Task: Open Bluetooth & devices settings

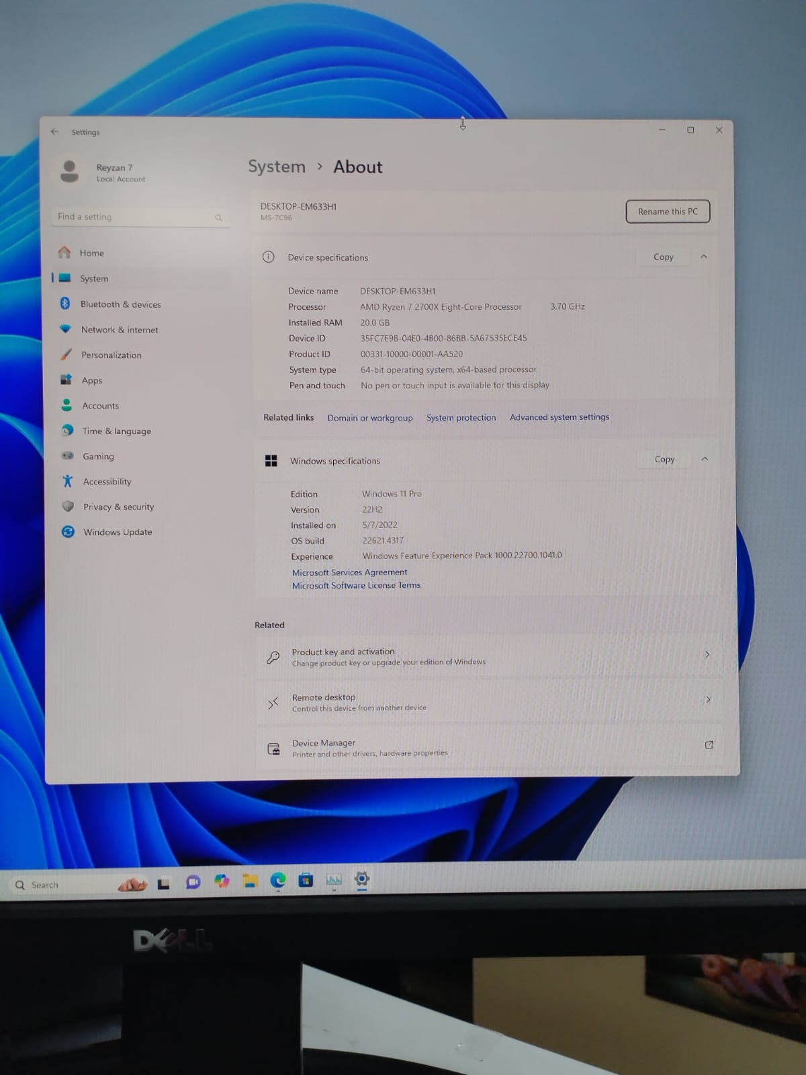Action: click(x=142, y=304)
